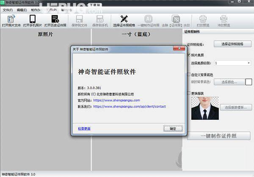Click the 选择颜色 button
The height and width of the screenshot is (177, 254).
click(x=229, y=82)
